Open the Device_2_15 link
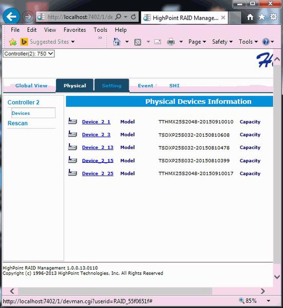The width and height of the screenshot is (283, 308). [98, 161]
